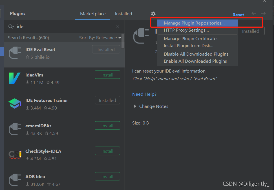Clear the search text with the x icon
Viewport: 274px width, 190px height.
click(118, 27)
